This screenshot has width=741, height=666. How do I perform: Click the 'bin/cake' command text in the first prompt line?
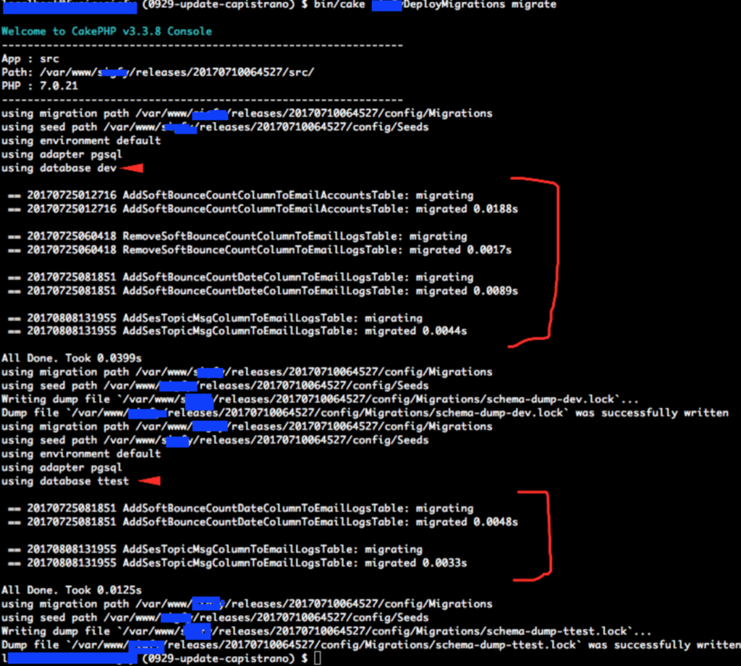tap(339, 5)
